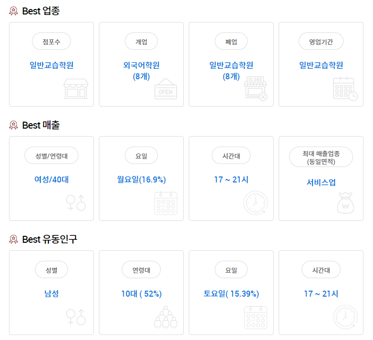Select the 개업 pill label
Image resolution: width=373 pixels, height=340 pixels.
click(141, 41)
